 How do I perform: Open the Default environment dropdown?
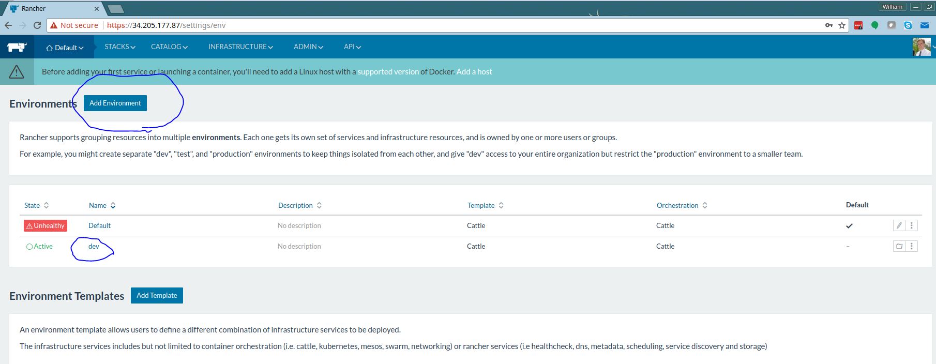pos(65,48)
